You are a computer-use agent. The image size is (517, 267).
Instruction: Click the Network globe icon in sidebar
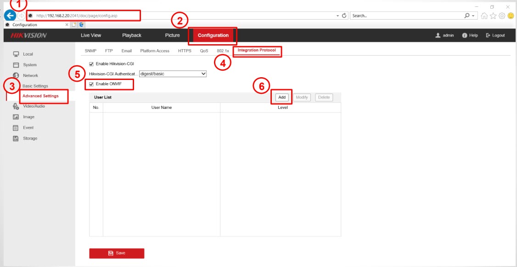tap(16, 75)
